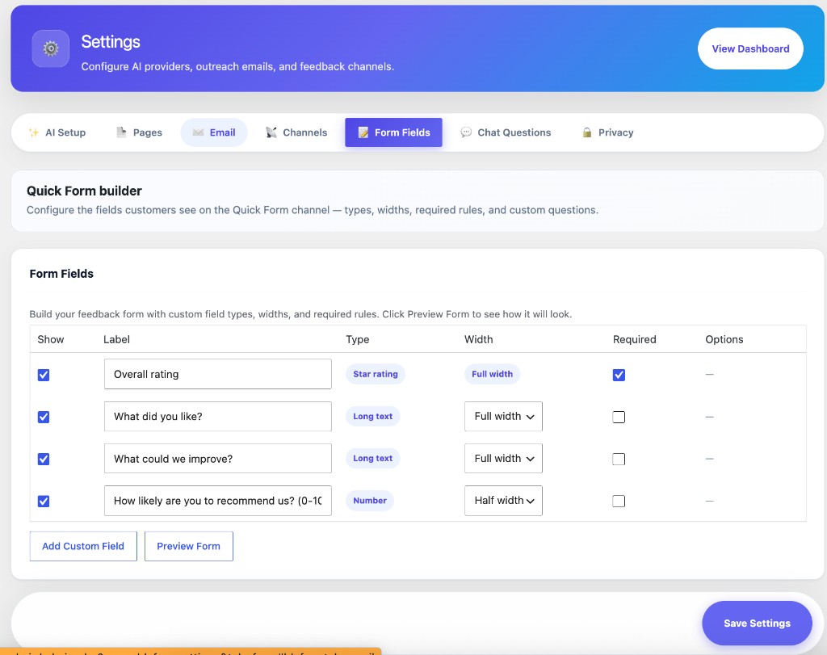
Task: Save settings with Save Settings button
Action: [x=757, y=624]
